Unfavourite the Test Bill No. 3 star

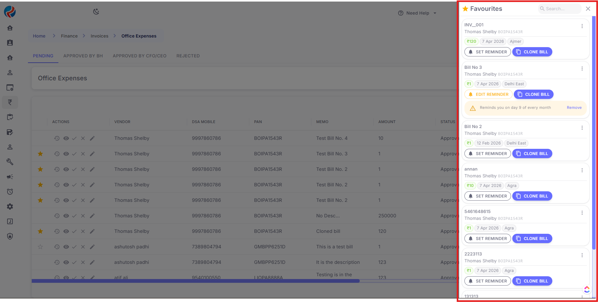point(40,154)
